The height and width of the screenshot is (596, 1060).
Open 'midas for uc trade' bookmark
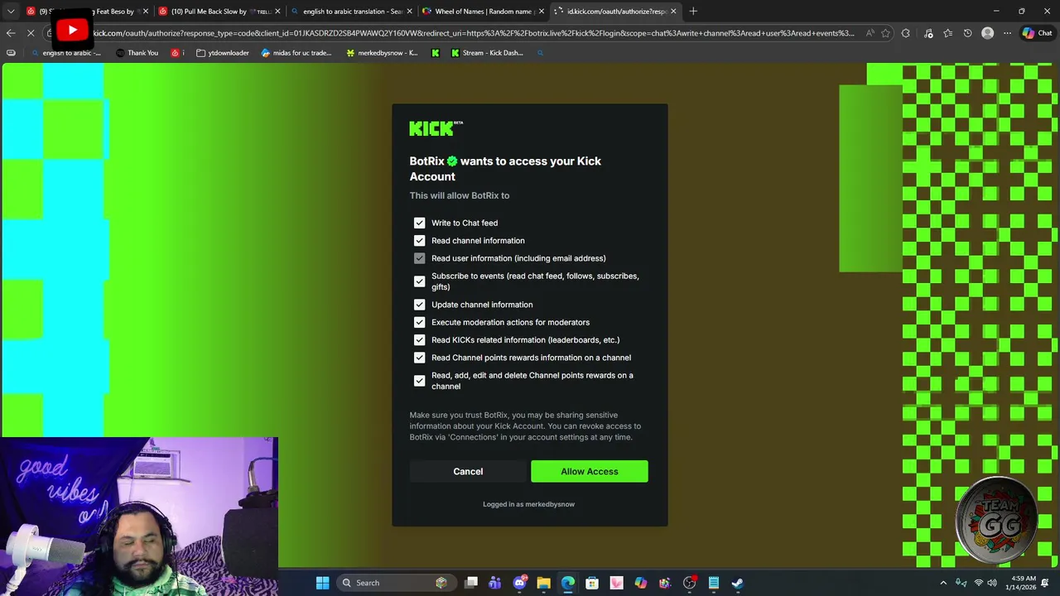click(x=296, y=53)
